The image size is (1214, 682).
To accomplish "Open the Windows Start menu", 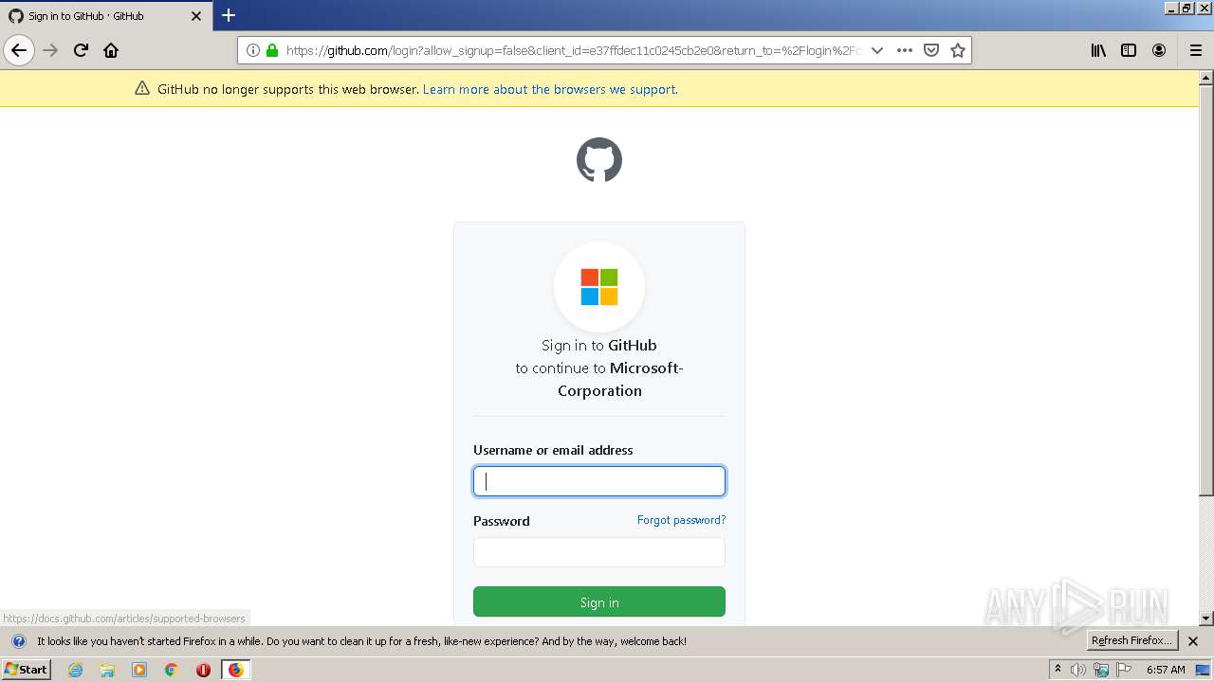I will pyautogui.click(x=26, y=670).
